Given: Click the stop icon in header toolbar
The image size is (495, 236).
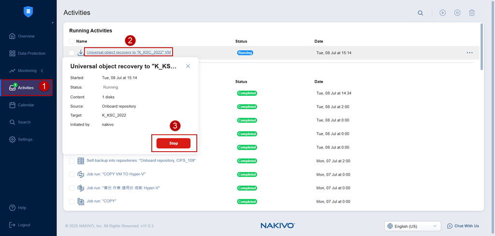Looking at the screenshot, I should coord(457,13).
